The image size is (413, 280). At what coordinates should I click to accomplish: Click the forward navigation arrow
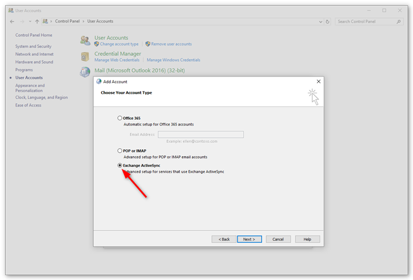coord(22,21)
